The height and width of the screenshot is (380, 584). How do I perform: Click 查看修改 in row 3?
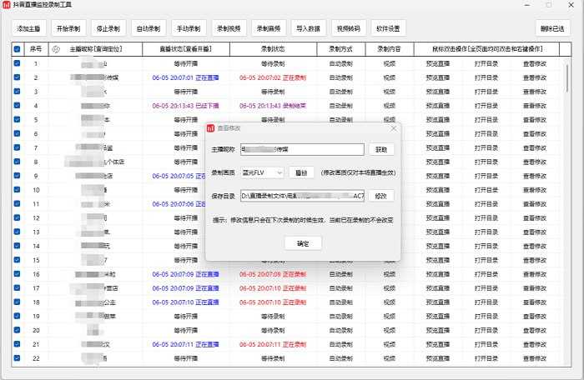[x=535, y=92]
